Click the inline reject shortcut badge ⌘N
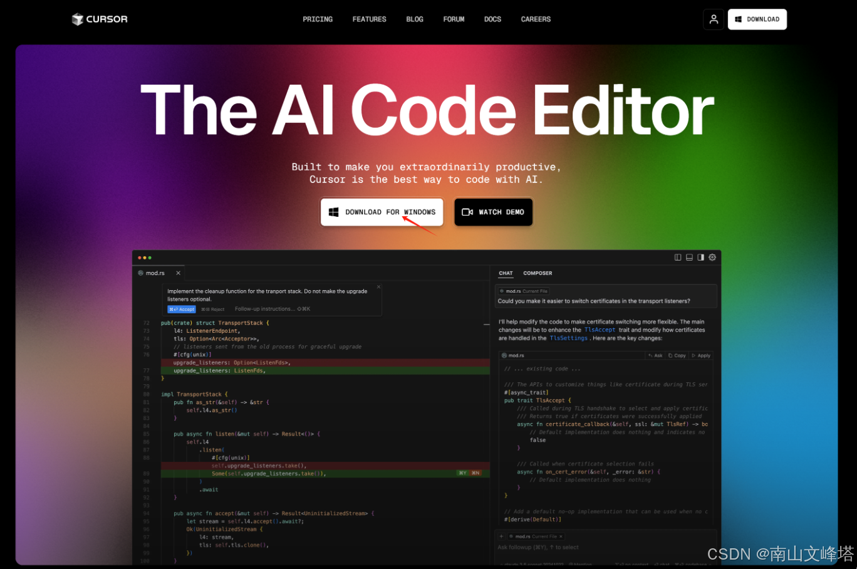Screen dimensions: 857x569 475,473
